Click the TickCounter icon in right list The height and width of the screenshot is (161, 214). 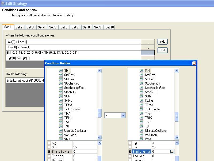(x=142, y=109)
